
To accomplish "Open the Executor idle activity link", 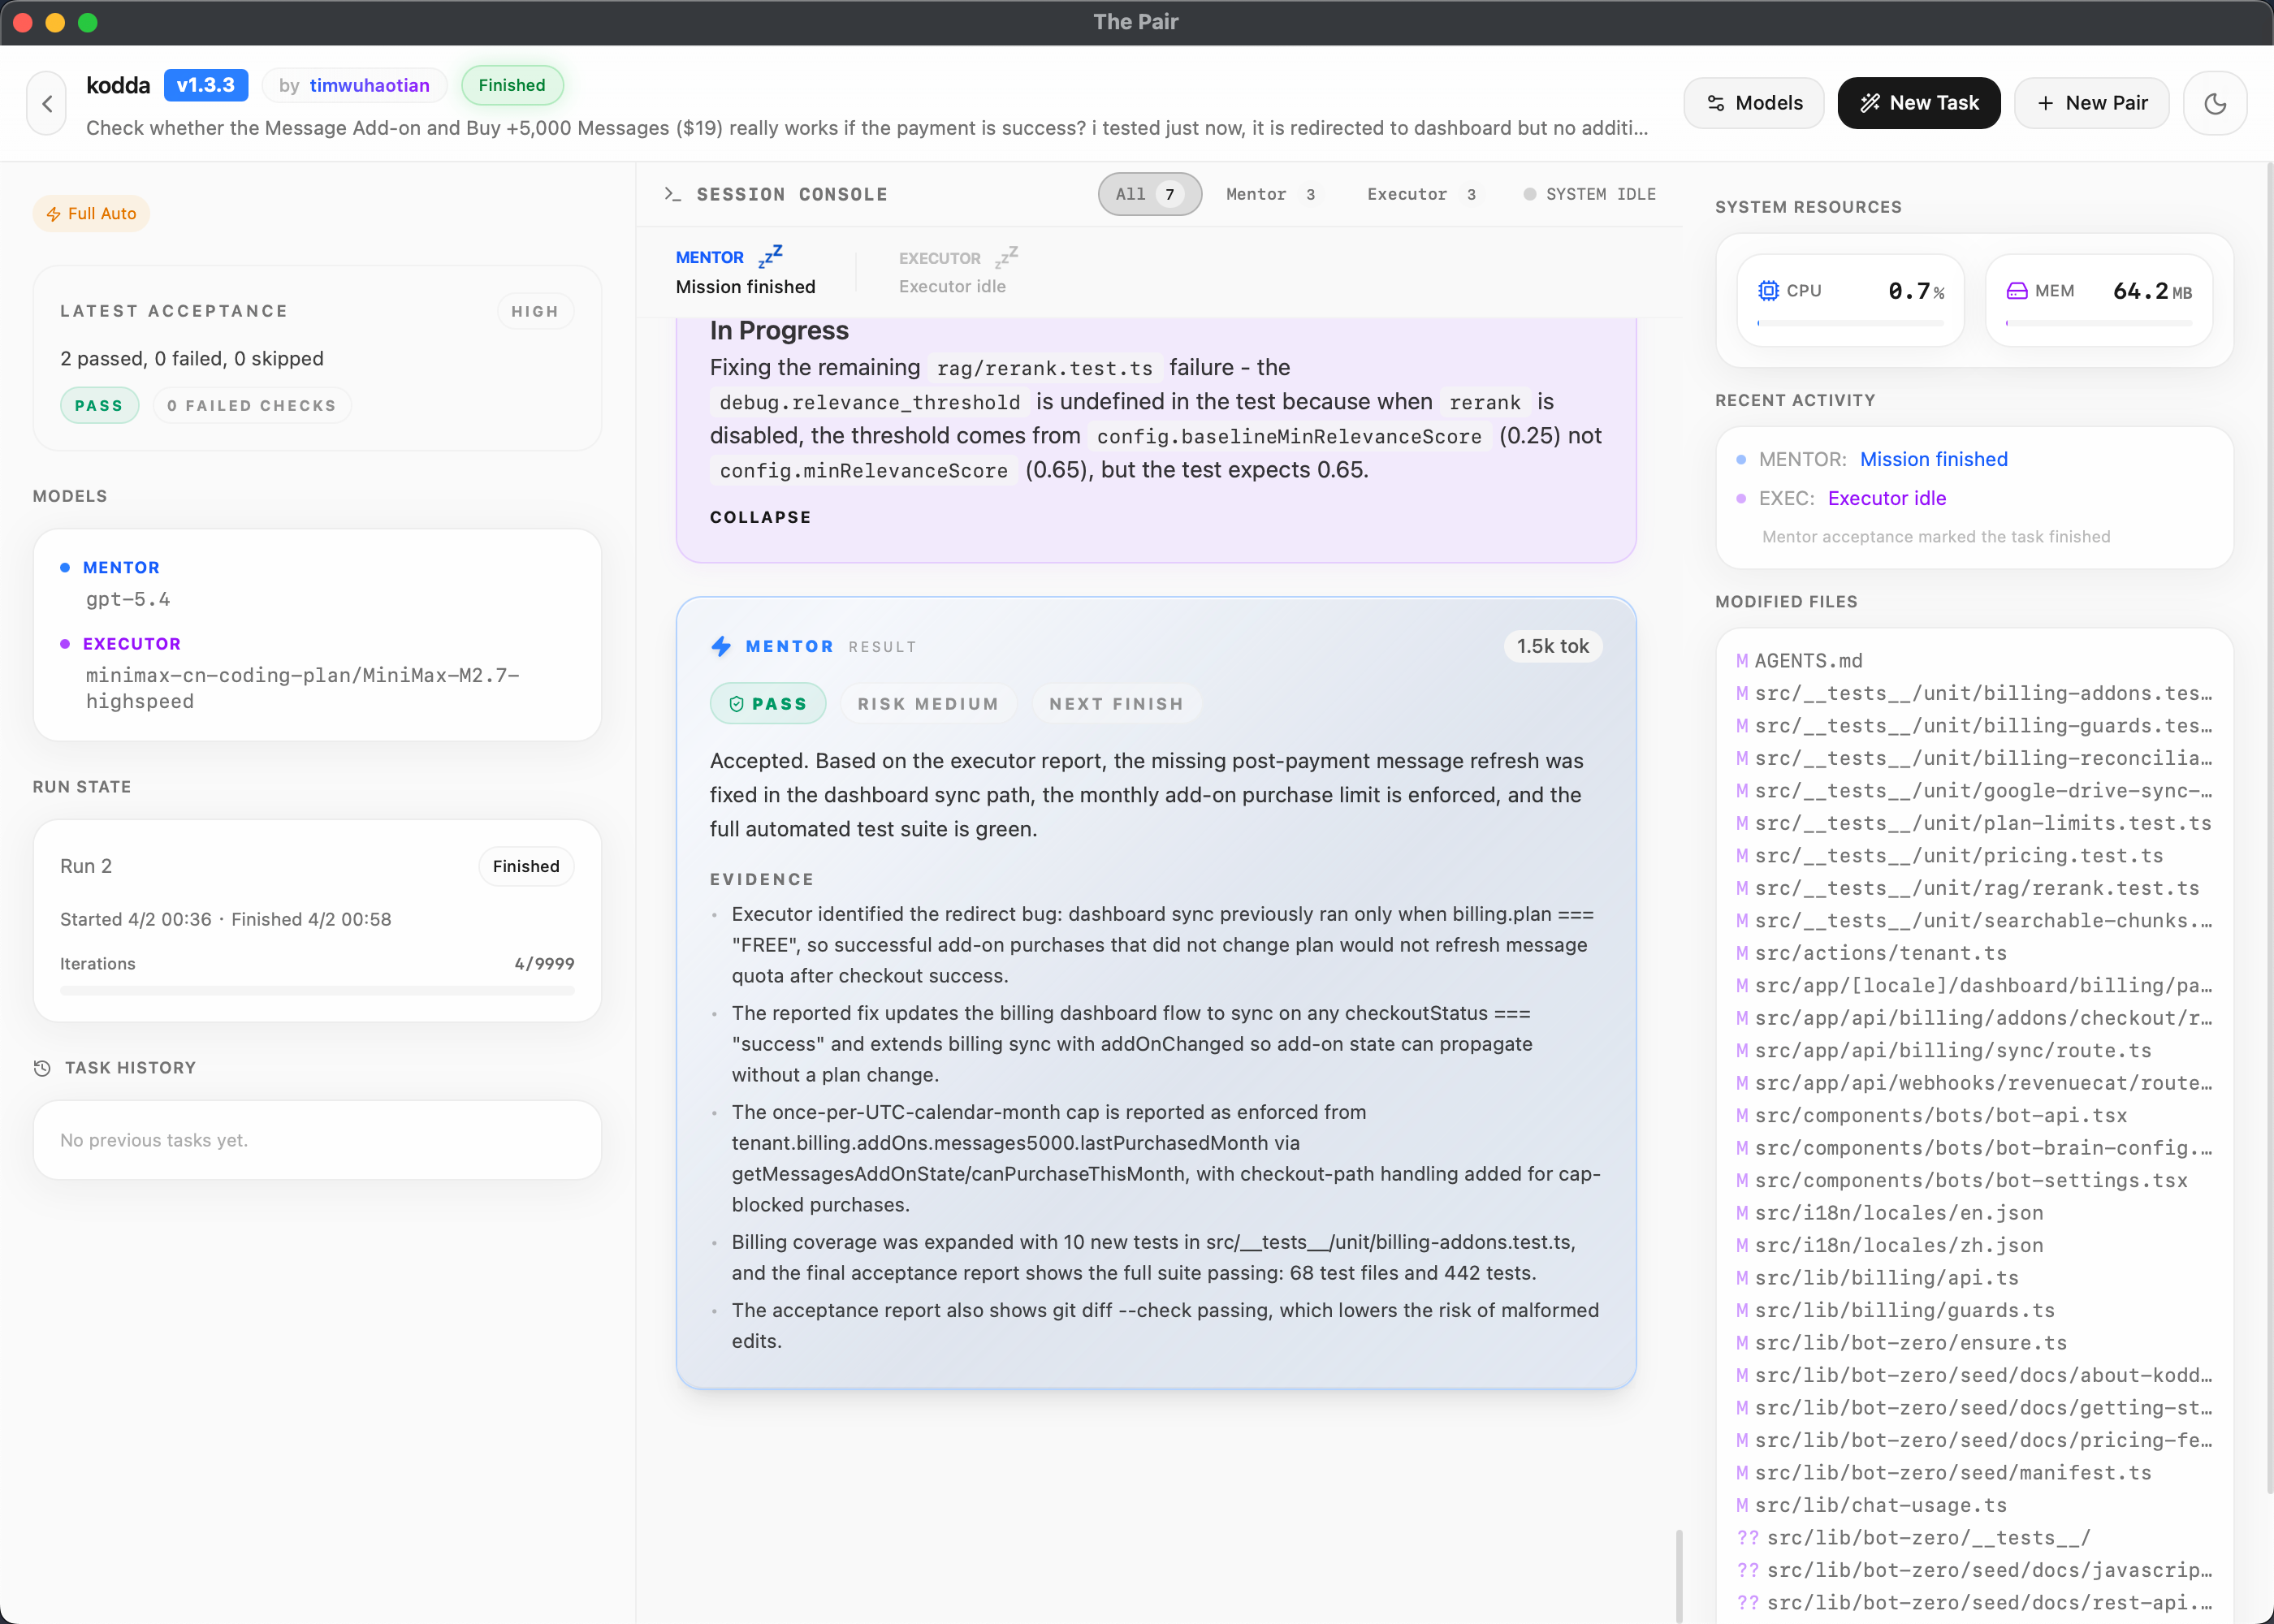I will (x=1887, y=498).
